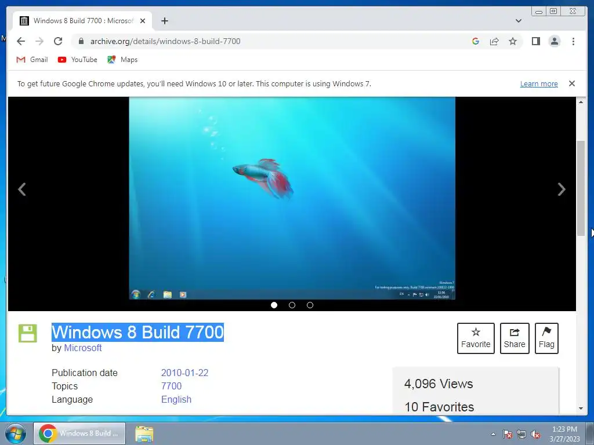594x445 pixels.
Task: Select the Windows 8 Build 7700 tab
Action: click(x=82, y=21)
